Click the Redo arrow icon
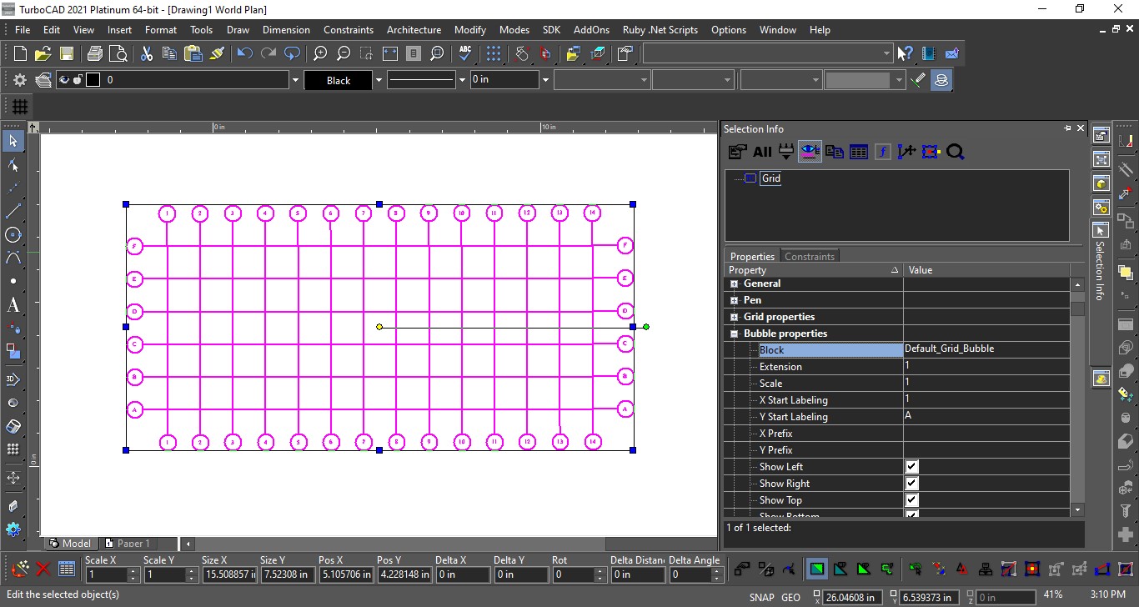The image size is (1139, 607). pyautogui.click(x=268, y=53)
